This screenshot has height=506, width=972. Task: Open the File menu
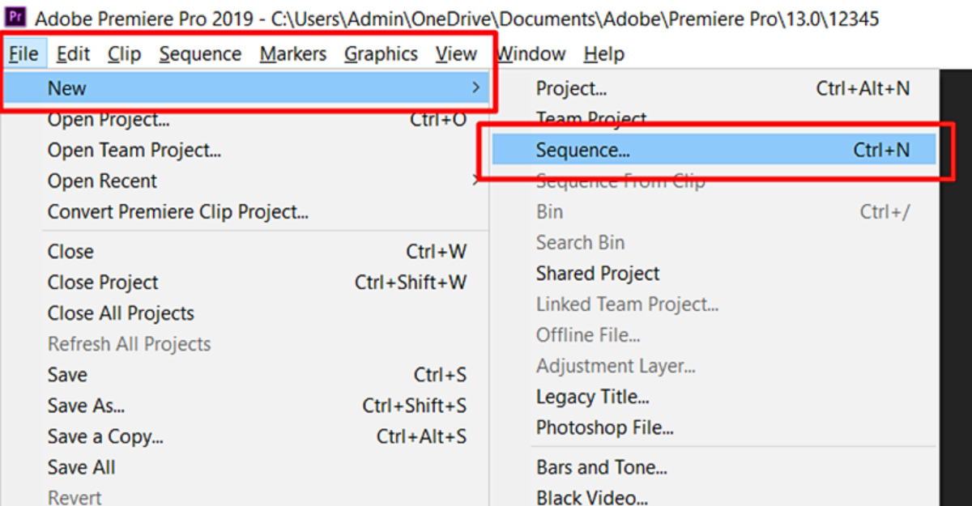point(23,54)
